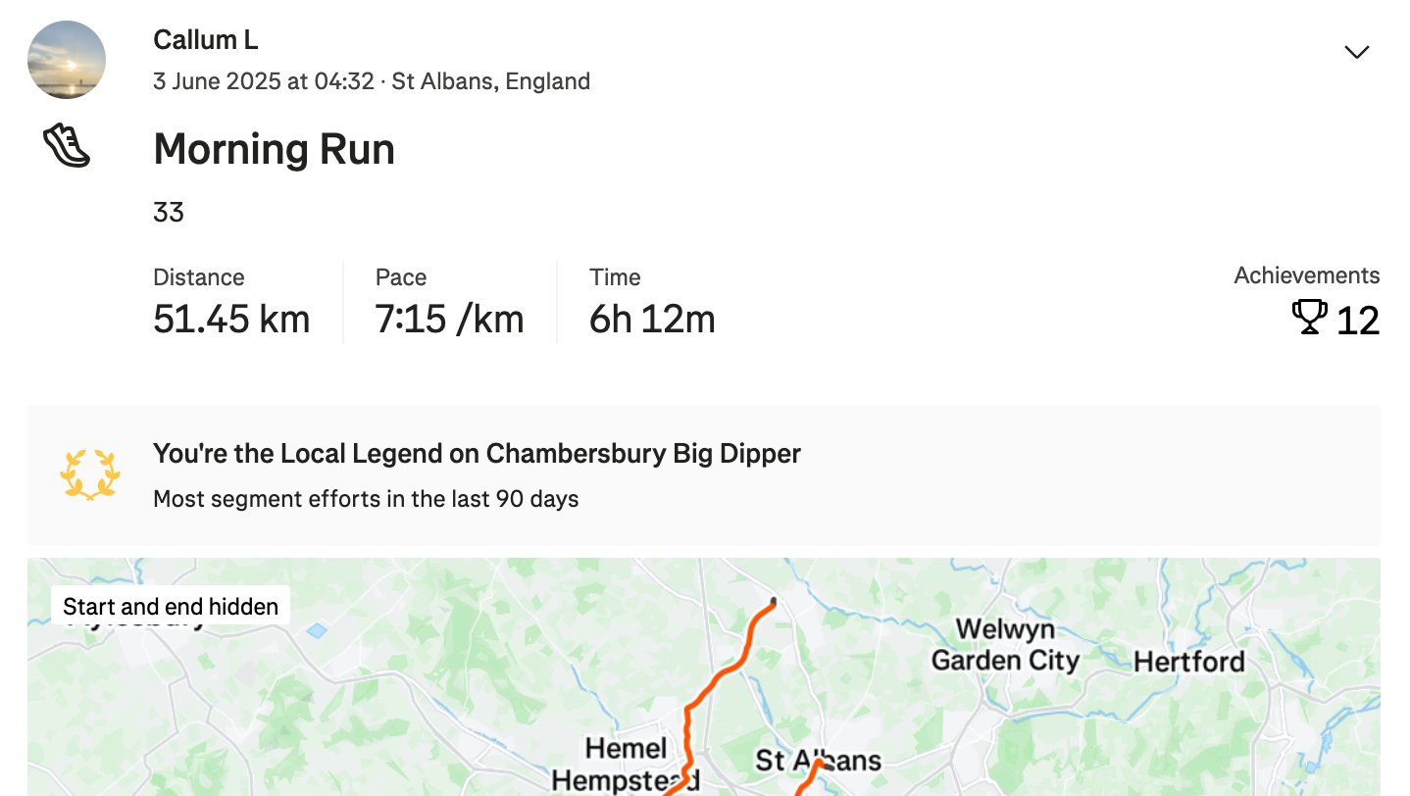This screenshot has height=796, width=1410.
Task: Expand the activity options chevron
Action: (x=1356, y=52)
